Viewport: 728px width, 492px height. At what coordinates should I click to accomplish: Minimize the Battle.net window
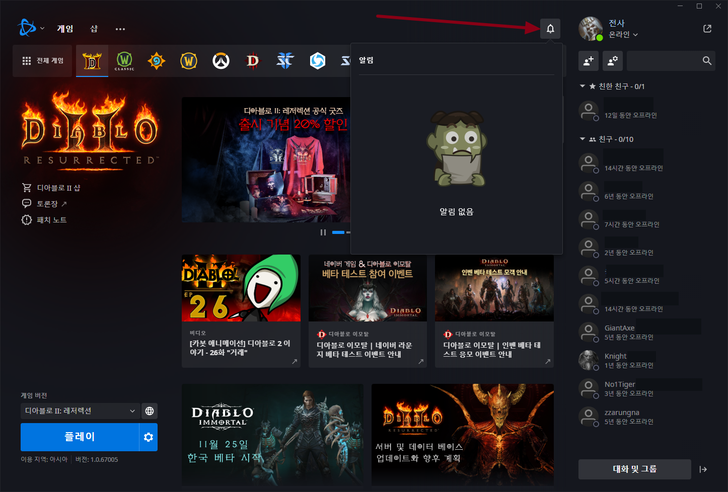click(680, 6)
